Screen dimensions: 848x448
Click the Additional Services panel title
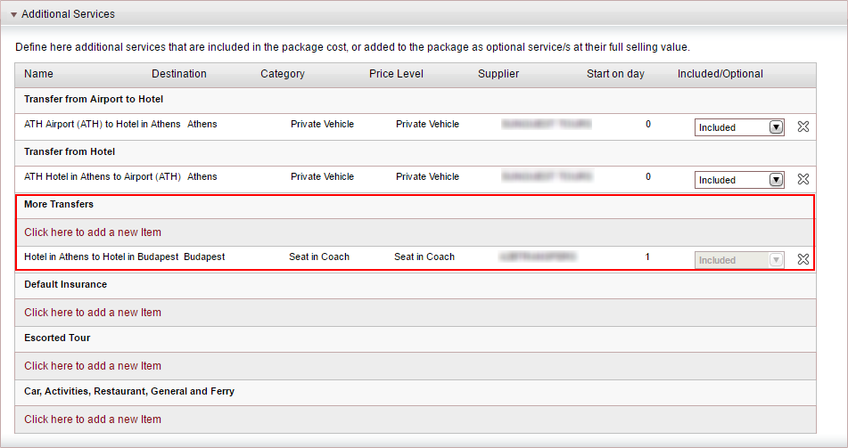point(68,14)
